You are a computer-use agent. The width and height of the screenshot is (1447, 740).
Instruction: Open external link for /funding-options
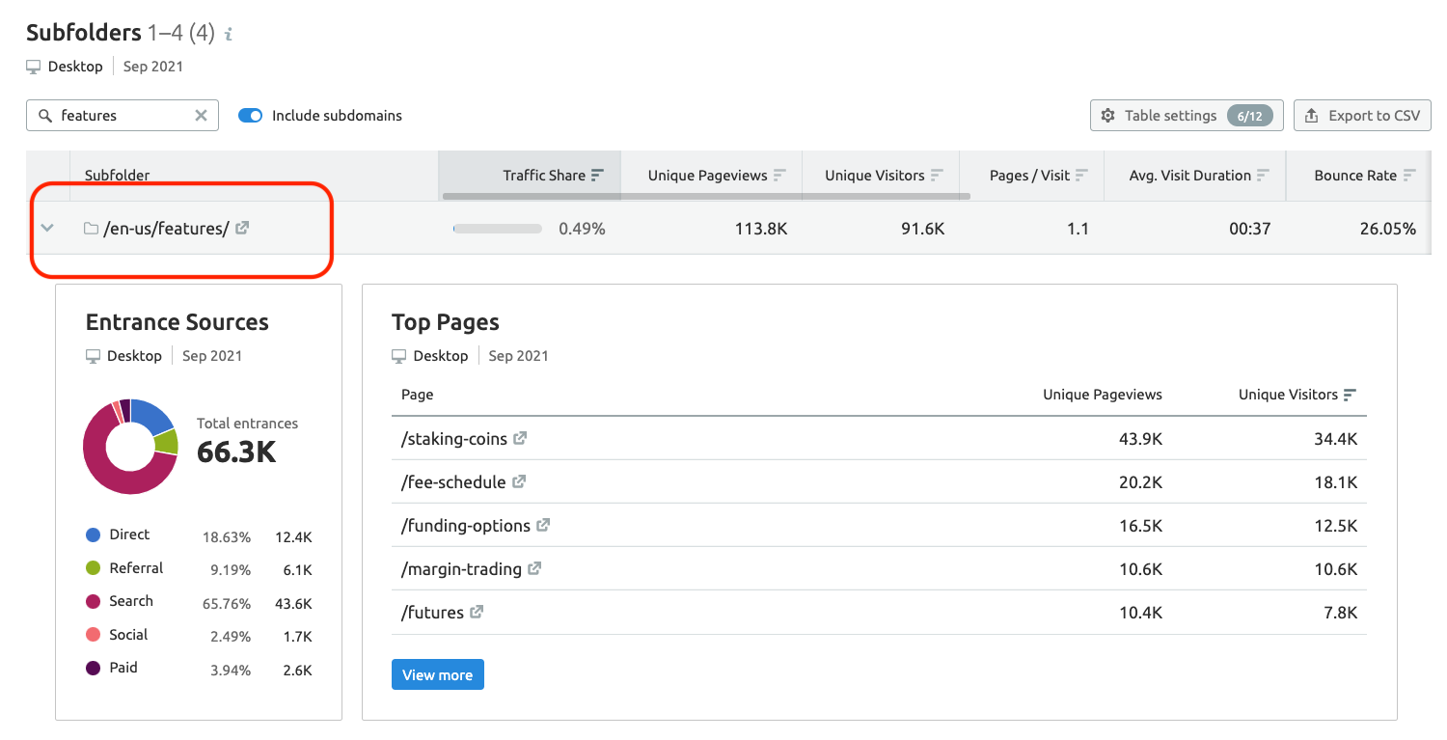click(x=543, y=525)
